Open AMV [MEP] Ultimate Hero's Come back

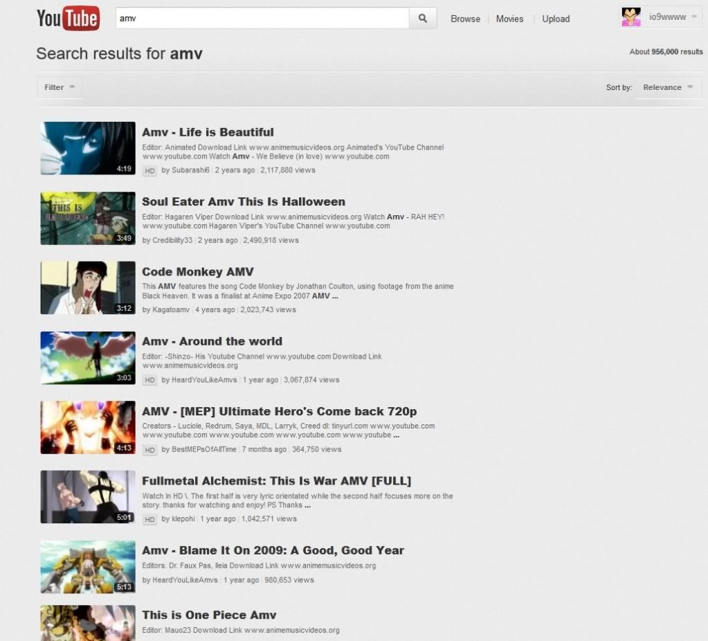coord(279,411)
